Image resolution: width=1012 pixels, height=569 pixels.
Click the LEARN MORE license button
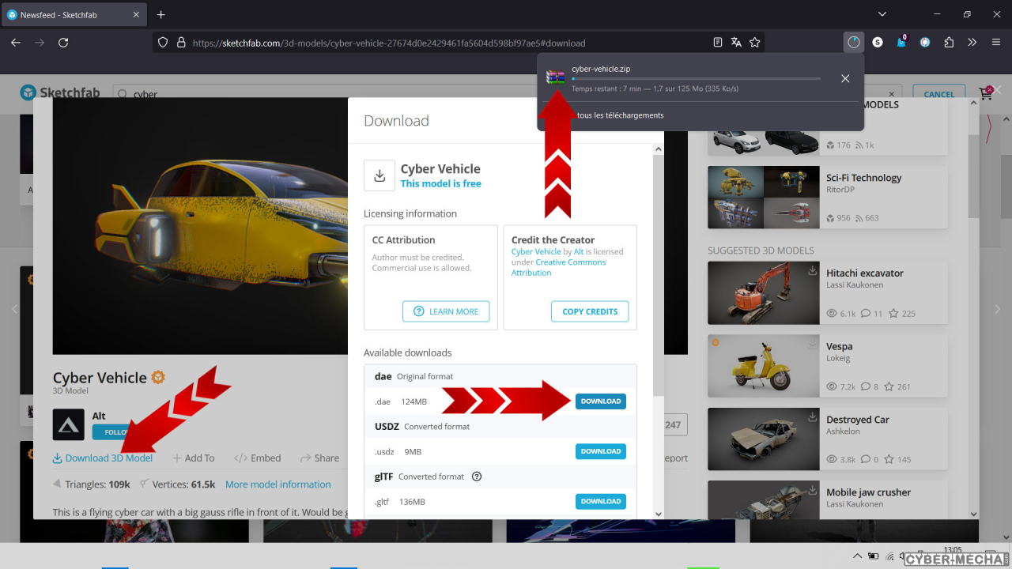[446, 311]
